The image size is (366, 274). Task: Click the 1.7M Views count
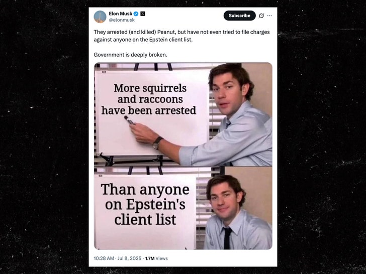(x=156, y=258)
